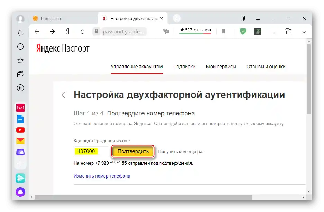Show more extensions ellipsis
Screen dimensions: 324x212
(x=273, y=32)
